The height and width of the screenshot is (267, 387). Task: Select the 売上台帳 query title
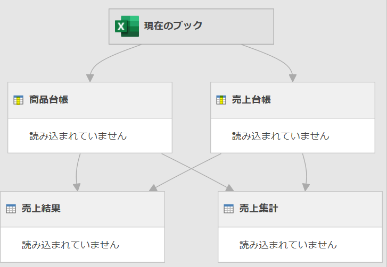(x=251, y=100)
